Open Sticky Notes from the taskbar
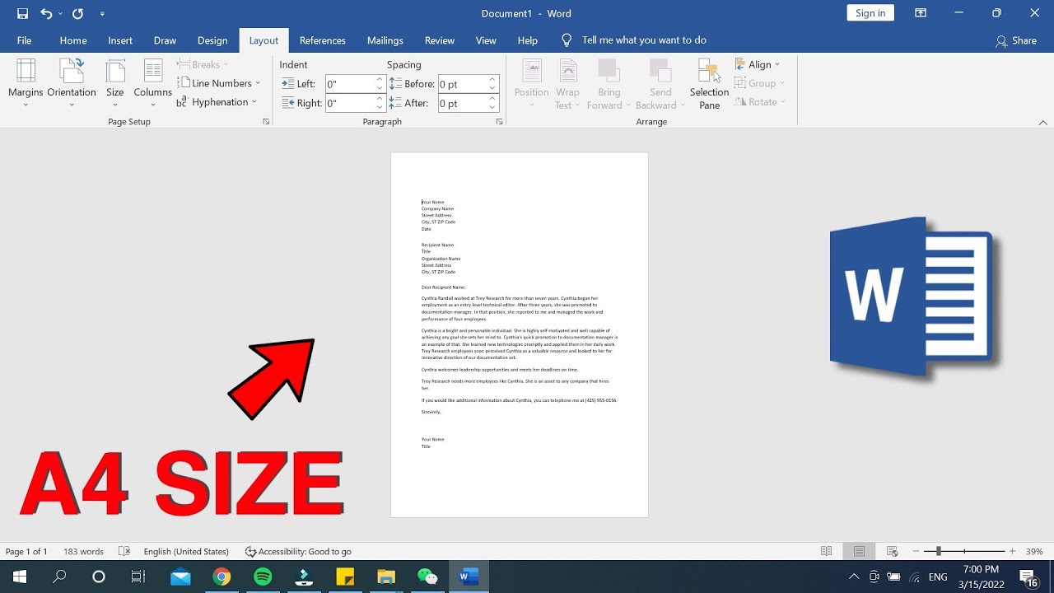This screenshot has height=593, width=1054. pyautogui.click(x=345, y=577)
